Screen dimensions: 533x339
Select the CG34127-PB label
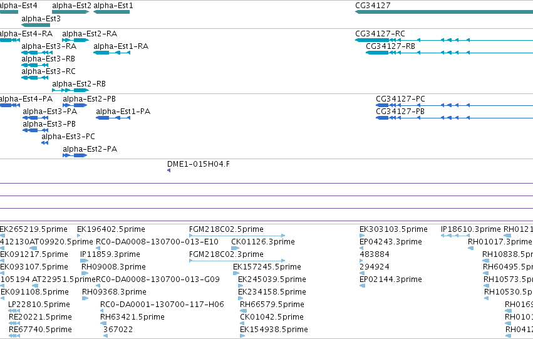(x=400, y=112)
